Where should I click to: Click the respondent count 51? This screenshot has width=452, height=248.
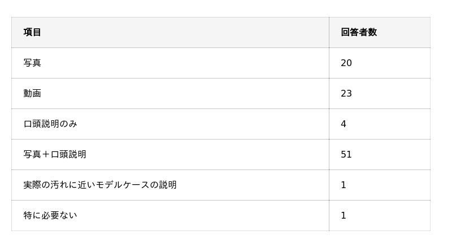tap(346, 154)
